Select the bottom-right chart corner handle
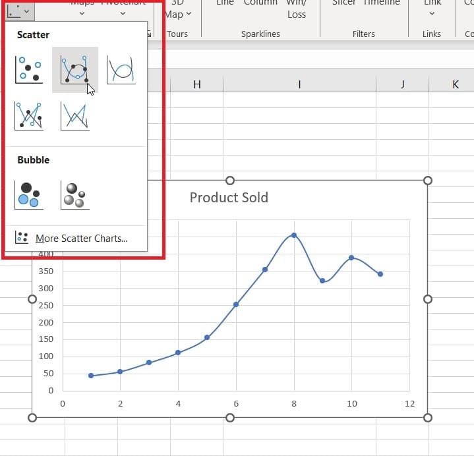This screenshot has width=474, height=456. (428, 418)
